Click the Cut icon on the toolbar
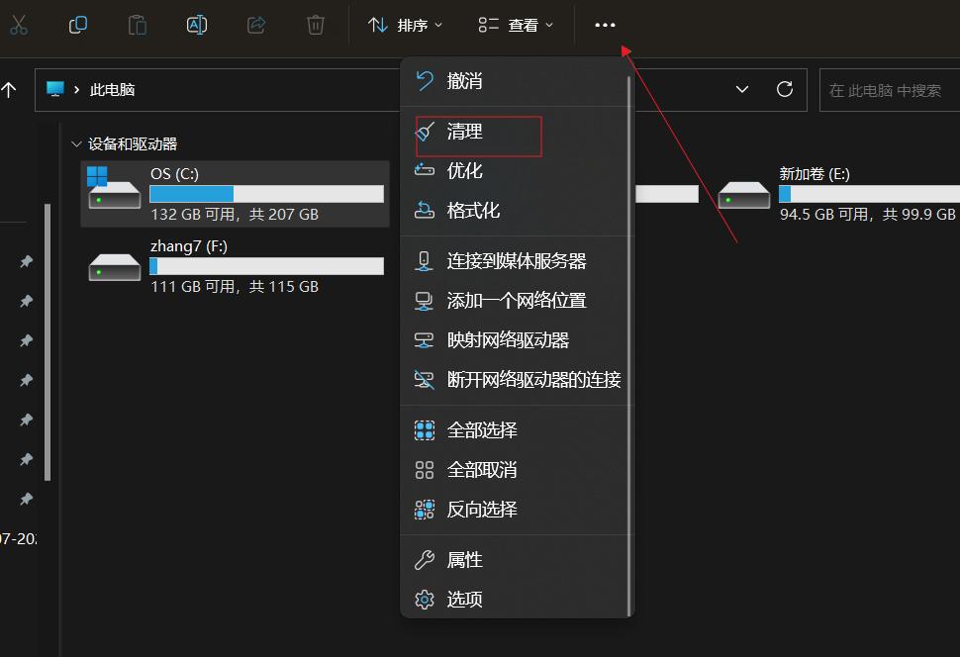960x657 pixels. click(19, 25)
